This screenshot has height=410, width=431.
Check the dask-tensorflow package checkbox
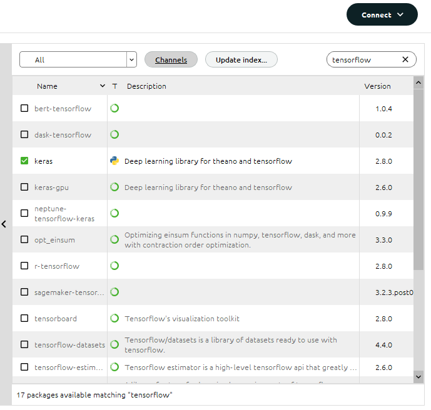pyautogui.click(x=24, y=134)
